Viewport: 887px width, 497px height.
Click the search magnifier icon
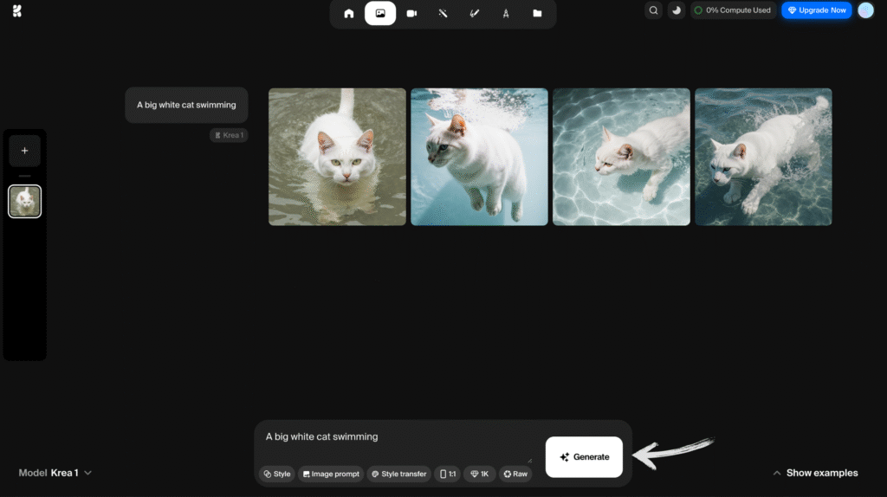653,10
